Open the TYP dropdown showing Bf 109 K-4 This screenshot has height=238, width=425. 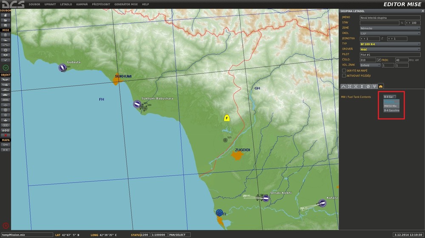[390, 44]
